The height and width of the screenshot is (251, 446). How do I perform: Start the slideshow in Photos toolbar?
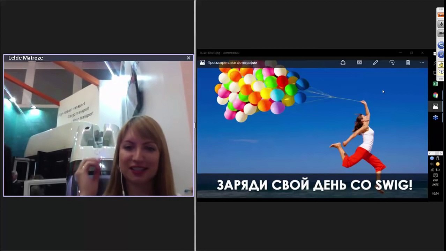coord(359,62)
